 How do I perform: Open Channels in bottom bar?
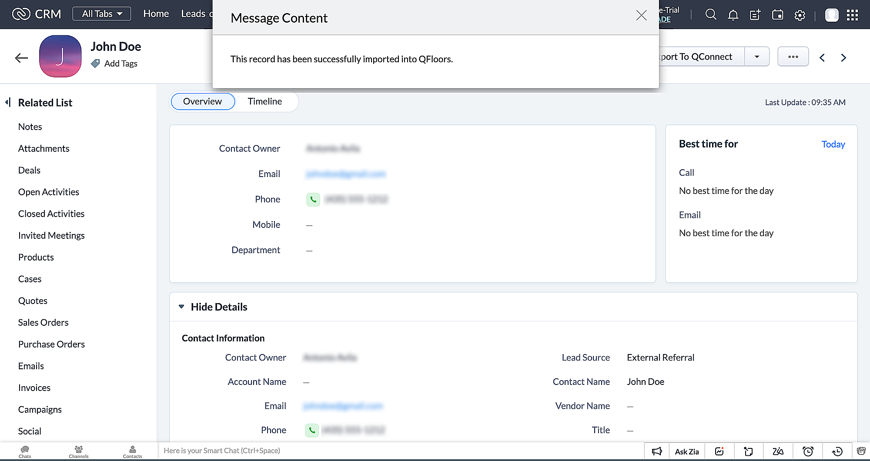tap(79, 451)
